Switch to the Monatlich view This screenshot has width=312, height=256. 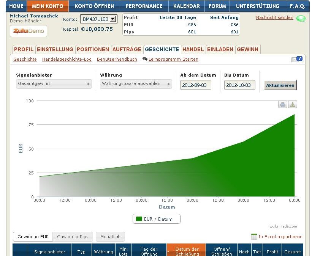click(x=110, y=237)
